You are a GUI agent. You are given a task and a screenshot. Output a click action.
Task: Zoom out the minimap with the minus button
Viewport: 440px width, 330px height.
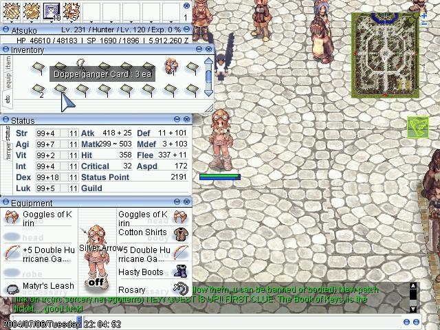pos(424,24)
